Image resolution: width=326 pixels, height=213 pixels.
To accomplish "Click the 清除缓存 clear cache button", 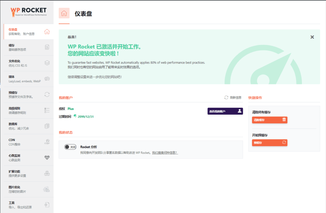I will point(269,120).
